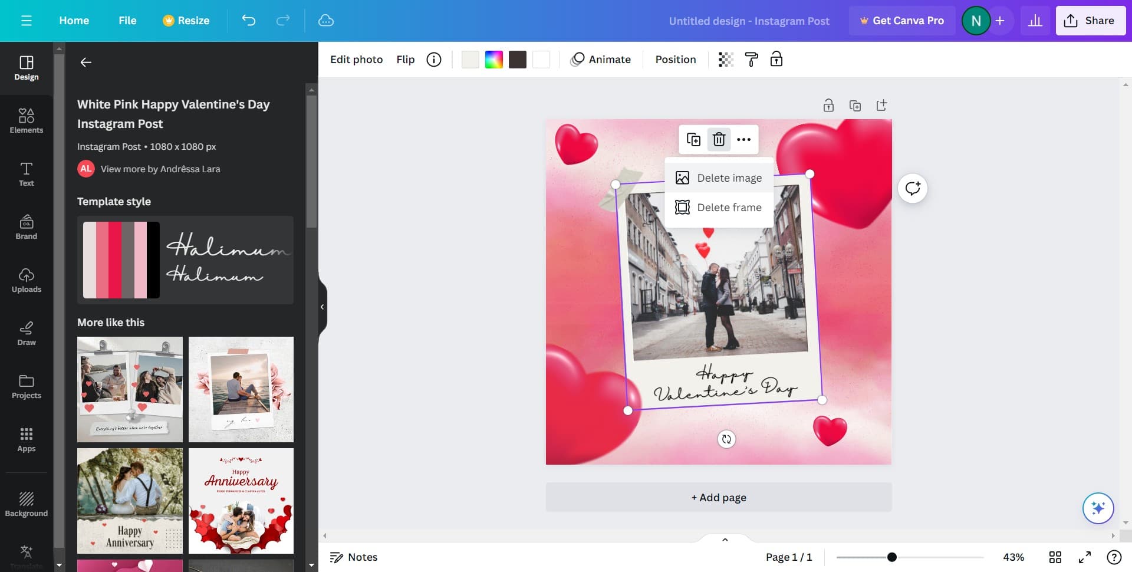Viewport: 1132px width, 572px height.
Task: Open the Elements panel in the sidebar
Action: tap(26, 121)
